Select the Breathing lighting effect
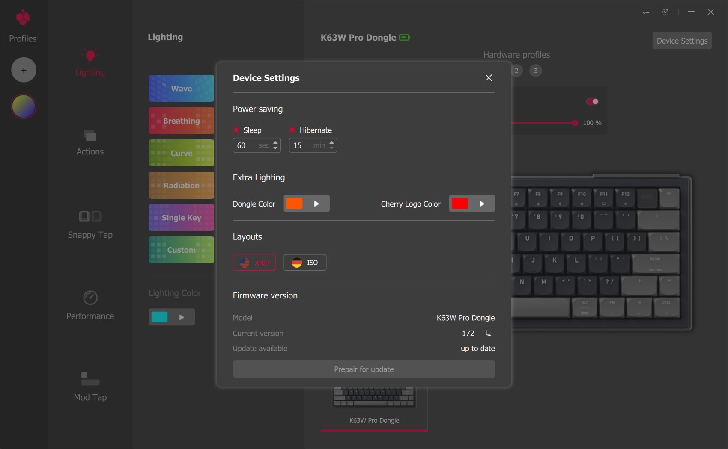 pyautogui.click(x=181, y=121)
